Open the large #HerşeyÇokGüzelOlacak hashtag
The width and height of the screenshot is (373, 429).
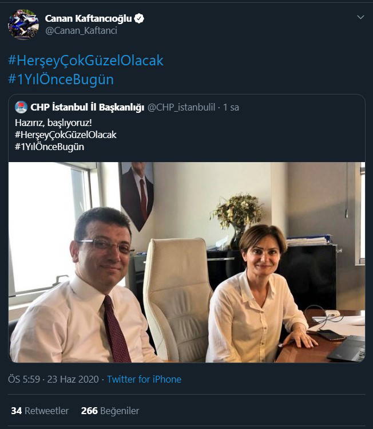(x=86, y=60)
